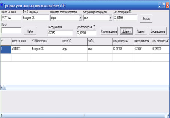Open the тип транспортного средства dropdown arrow
Image resolution: width=170 pixels, height=118 pixels.
(x=110, y=18)
